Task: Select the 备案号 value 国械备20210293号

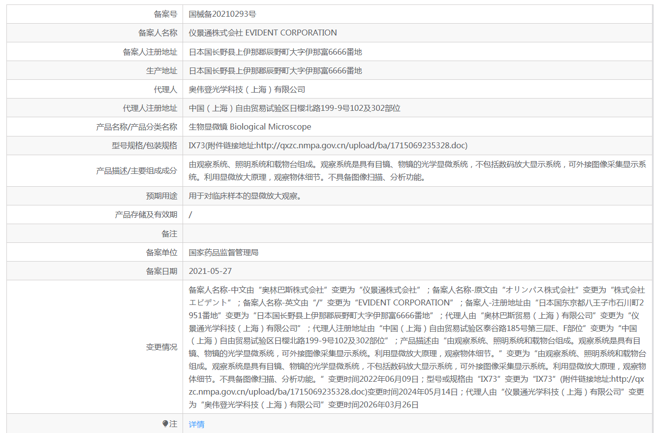Action: pyautogui.click(x=222, y=14)
